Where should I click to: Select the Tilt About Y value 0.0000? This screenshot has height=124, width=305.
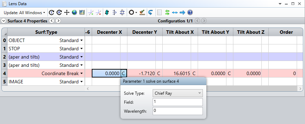click(x=212, y=73)
